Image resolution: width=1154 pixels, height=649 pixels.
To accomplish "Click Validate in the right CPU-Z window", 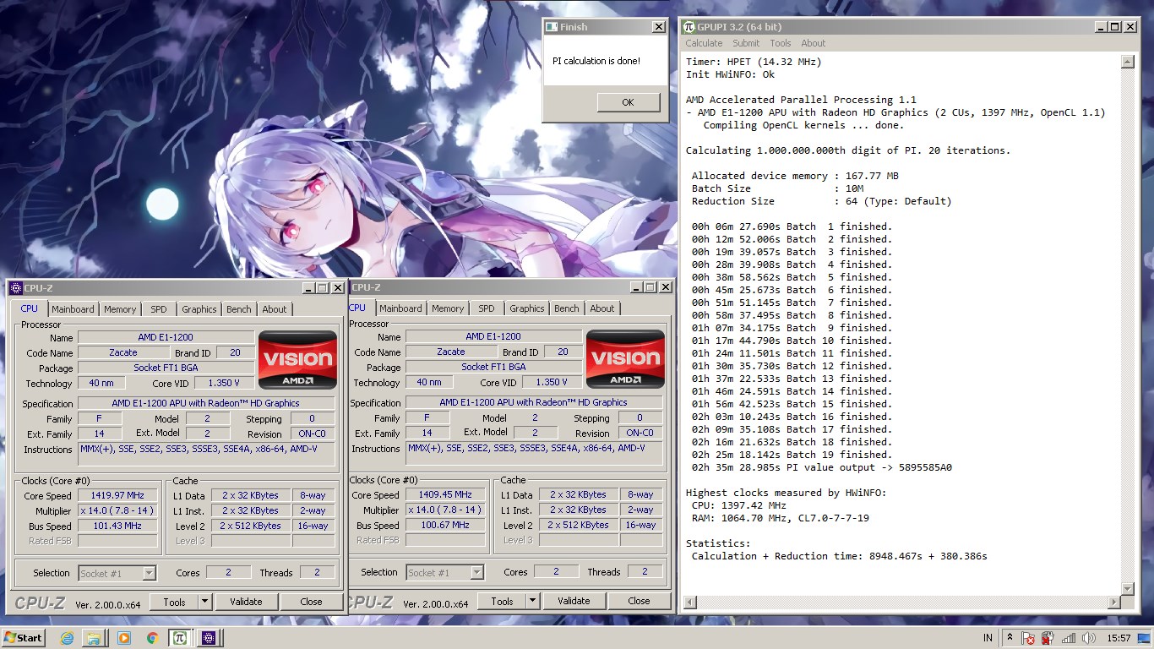I will tap(574, 601).
